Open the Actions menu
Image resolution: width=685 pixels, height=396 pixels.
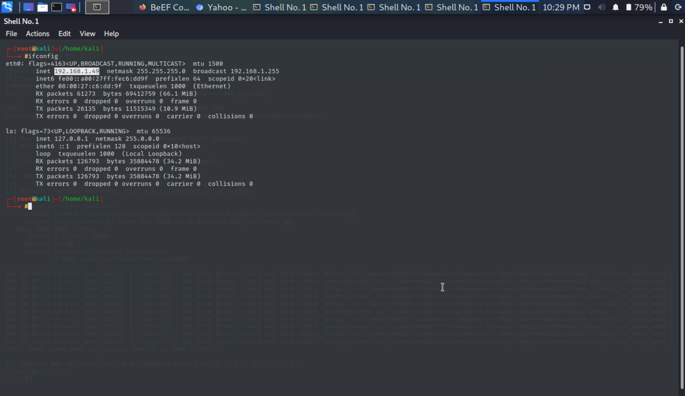pos(38,34)
